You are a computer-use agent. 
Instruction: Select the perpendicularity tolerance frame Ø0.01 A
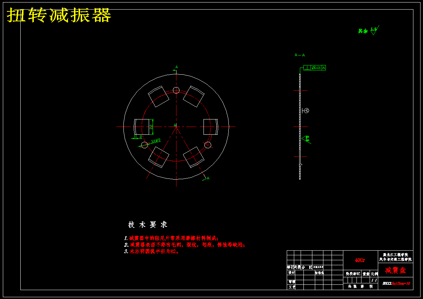[x=314, y=68]
